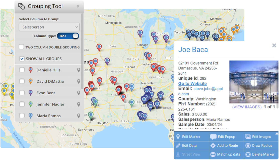Enable TWO COLUMN DOUBLE GROUPING
Image resolution: width=279 pixels, height=160 pixels.
(x=21, y=46)
